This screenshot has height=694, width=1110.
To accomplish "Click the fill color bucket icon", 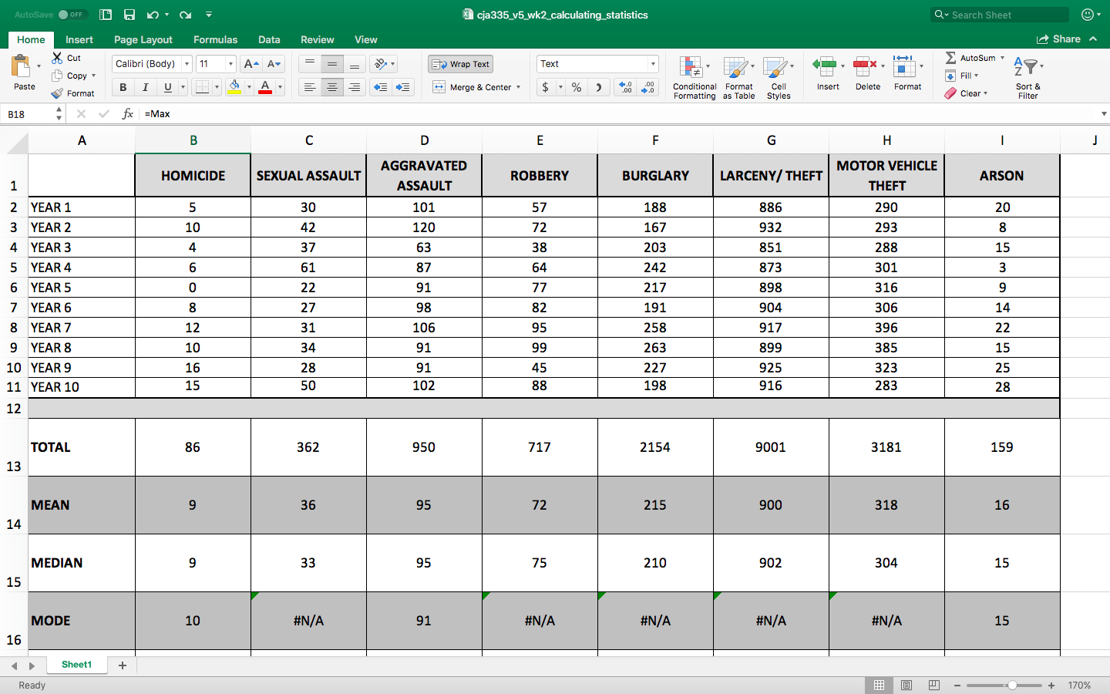I will pyautogui.click(x=234, y=87).
